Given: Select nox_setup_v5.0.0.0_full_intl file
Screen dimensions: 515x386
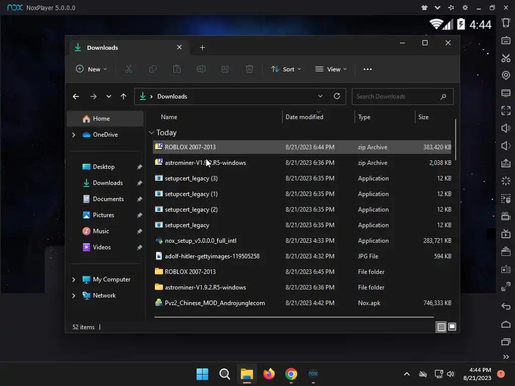Looking at the screenshot, I should (302, 241).
